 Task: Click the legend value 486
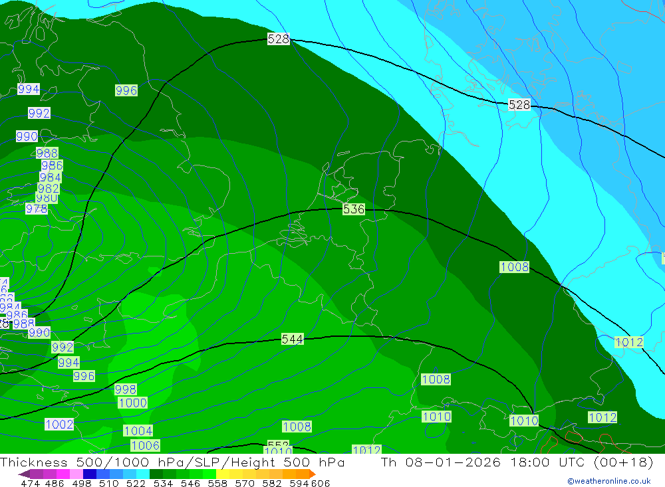click(55, 483)
